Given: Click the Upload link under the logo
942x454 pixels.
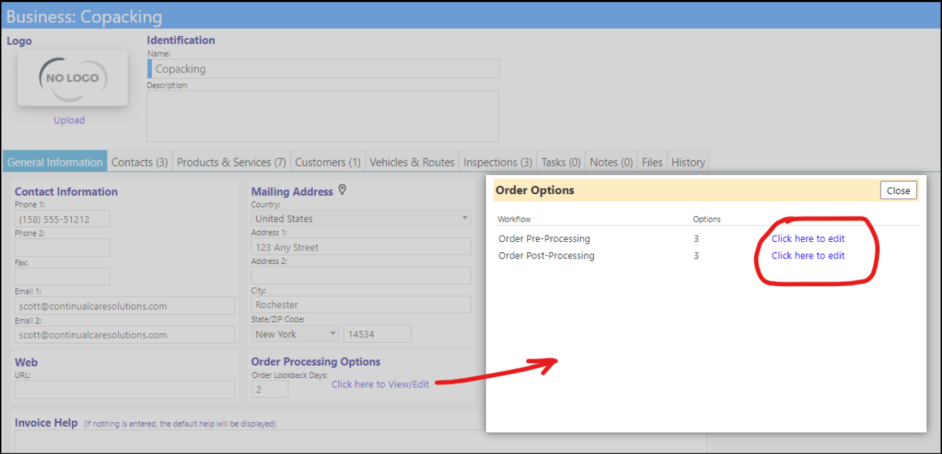Looking at the screenshot, I should pyautogui.click(x=69, y=120).
